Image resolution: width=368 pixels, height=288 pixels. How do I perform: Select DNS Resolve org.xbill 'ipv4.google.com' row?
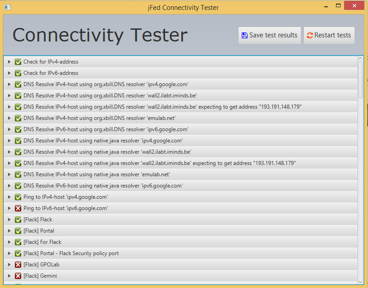(x=180, y=84)
